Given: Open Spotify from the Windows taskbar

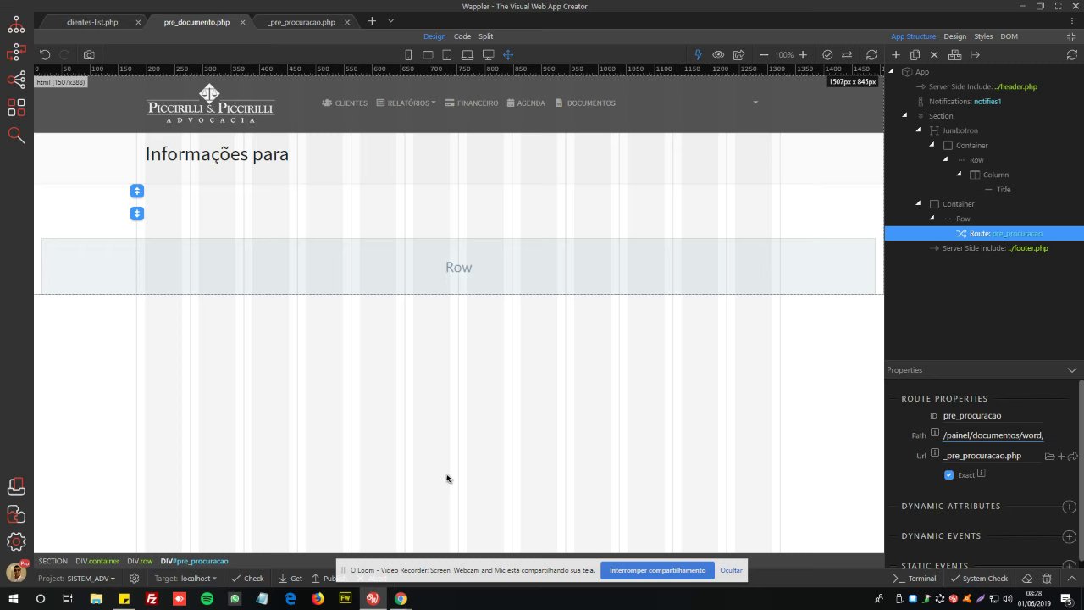Looking at the screenshot, I should coord(207,598).
